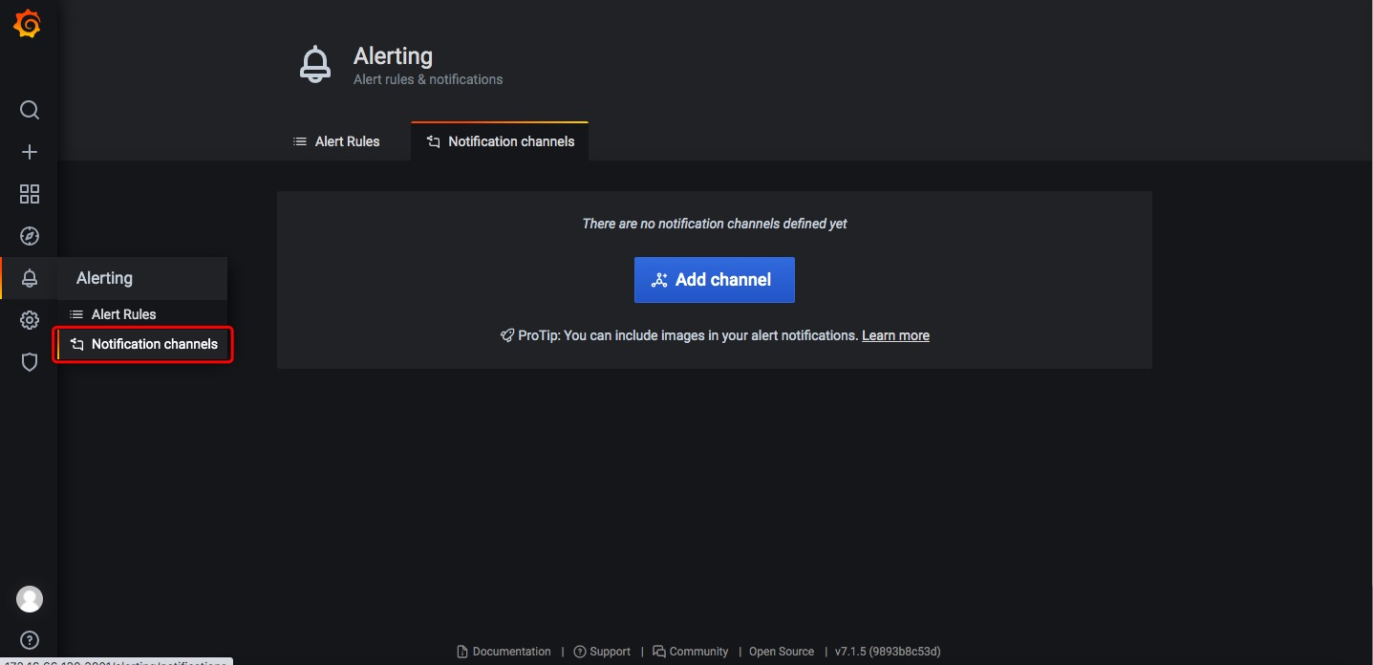Viewport: 1373px width, 665px height.
Task: Click the Open Source footer link
Action: pos(782,652)
